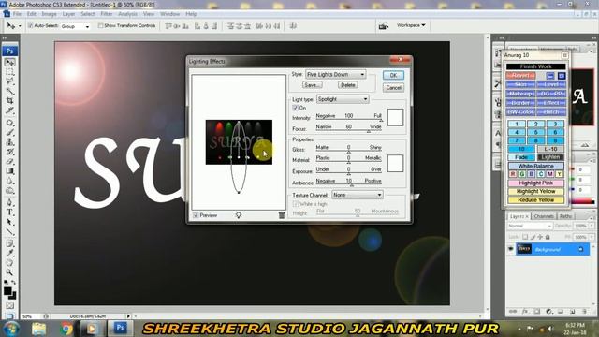Click the foreground color swatch in toolbox

7,291
